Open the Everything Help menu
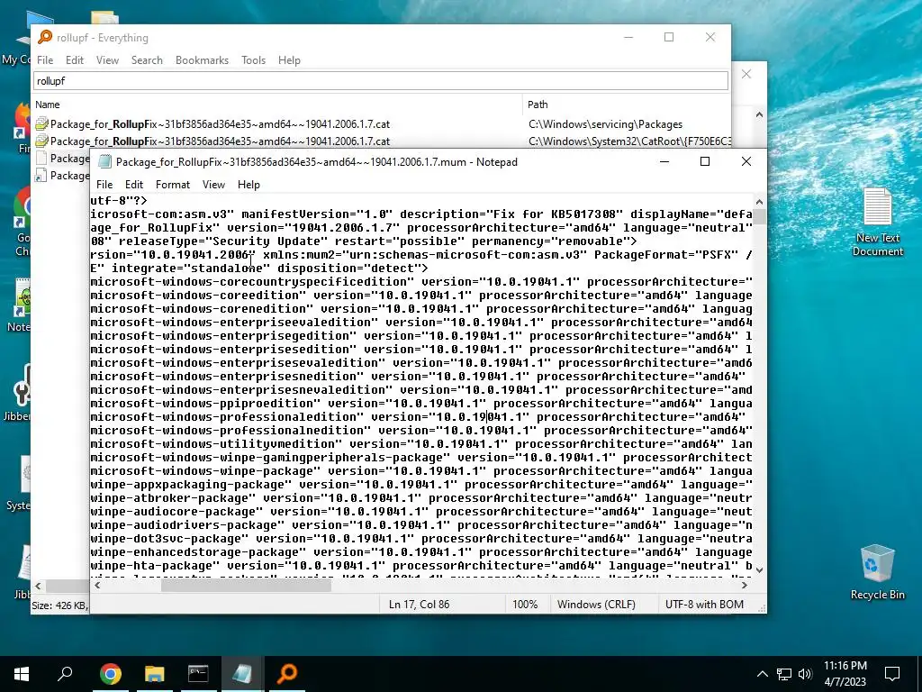Viewport: 922px width, 692px height. pyautogui.click(x=289, y=60)
